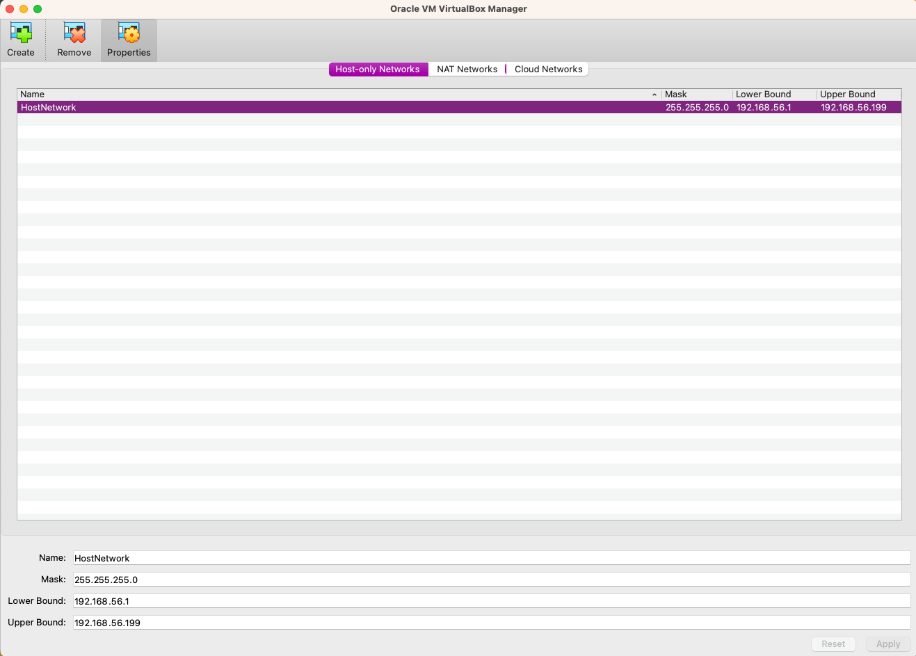The image size is (916, 656).
Task: Click the Apply button
Action: click(x=888, y=644)
